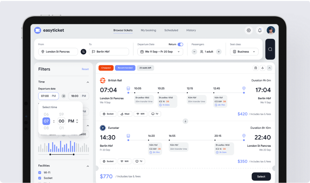Open departure date dropdown We 11 Sep
The width and height of the screenshot is (310, 183).
pyautogui.click(x=160, y=52)
